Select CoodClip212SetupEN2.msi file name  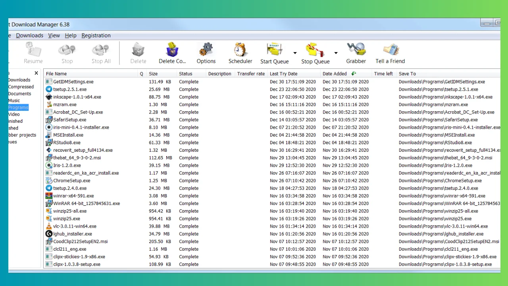[81, 241]
